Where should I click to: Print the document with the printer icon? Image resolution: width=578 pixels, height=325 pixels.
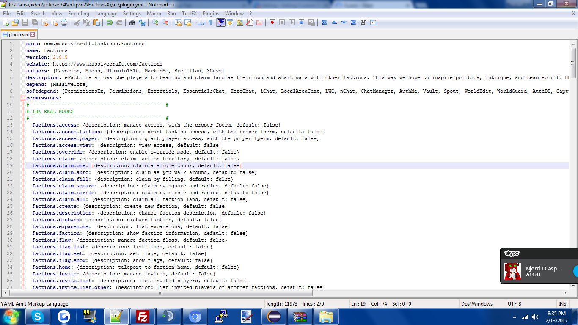pyautogui.click(x=64, y=22)
